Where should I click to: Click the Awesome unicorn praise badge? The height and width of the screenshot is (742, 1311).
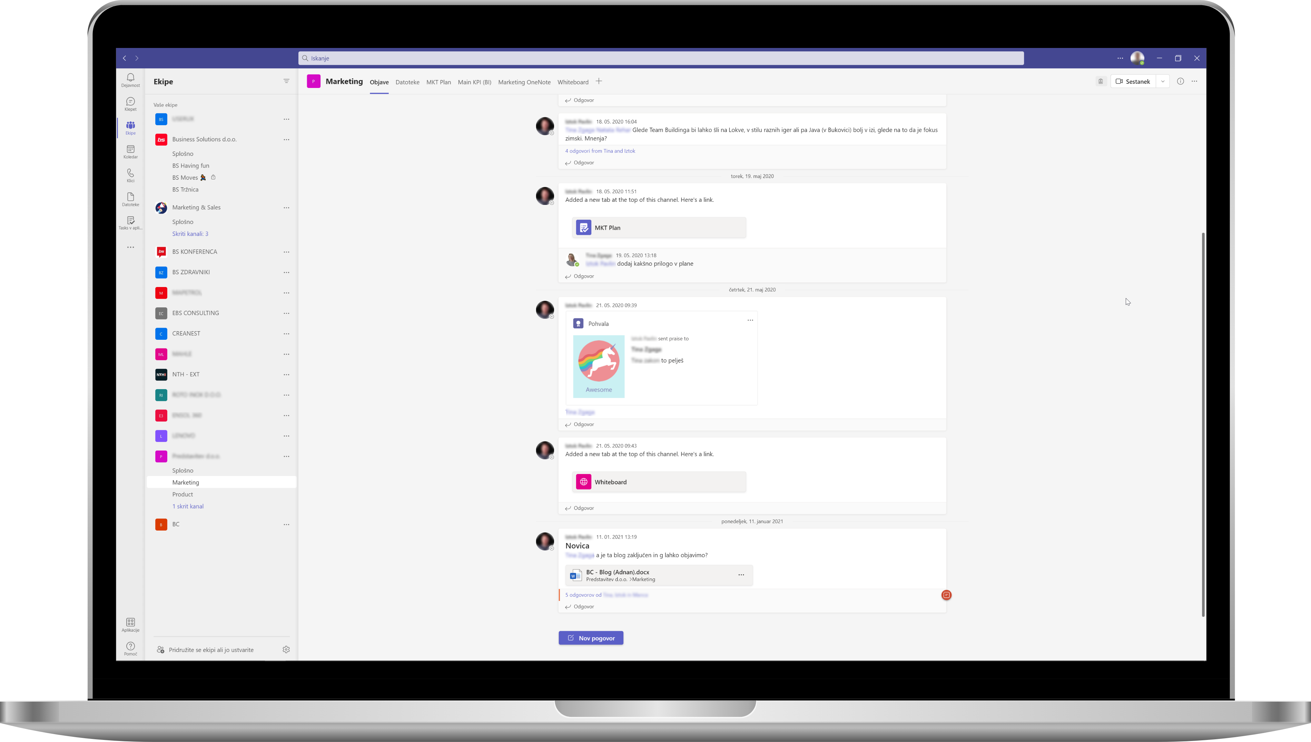[599, 366]
